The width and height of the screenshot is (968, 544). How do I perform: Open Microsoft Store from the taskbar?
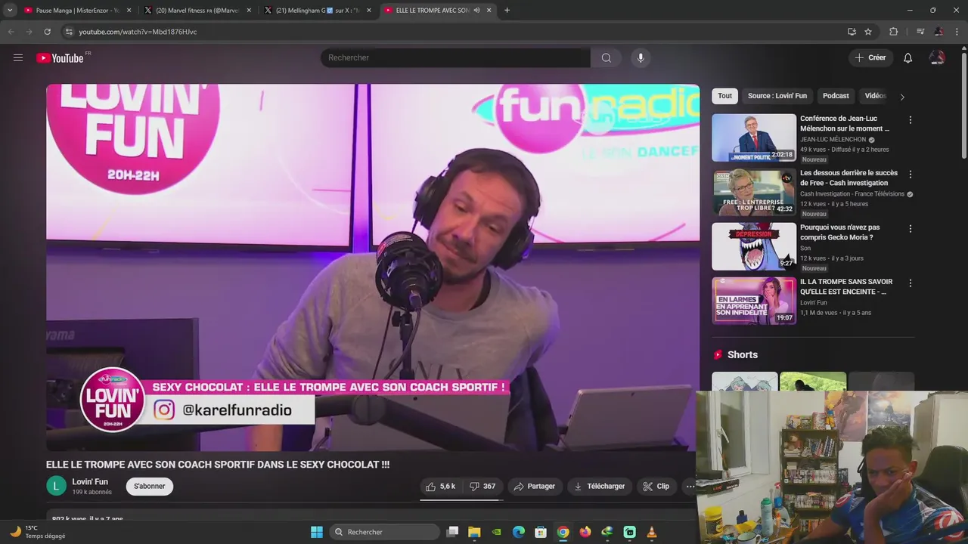(541, 532)
